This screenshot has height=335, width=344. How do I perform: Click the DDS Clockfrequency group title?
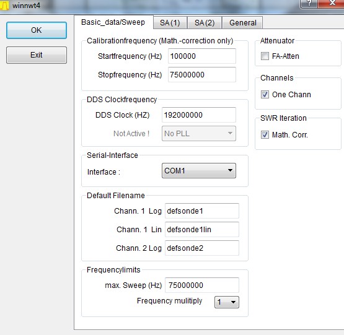pos(121,100)
